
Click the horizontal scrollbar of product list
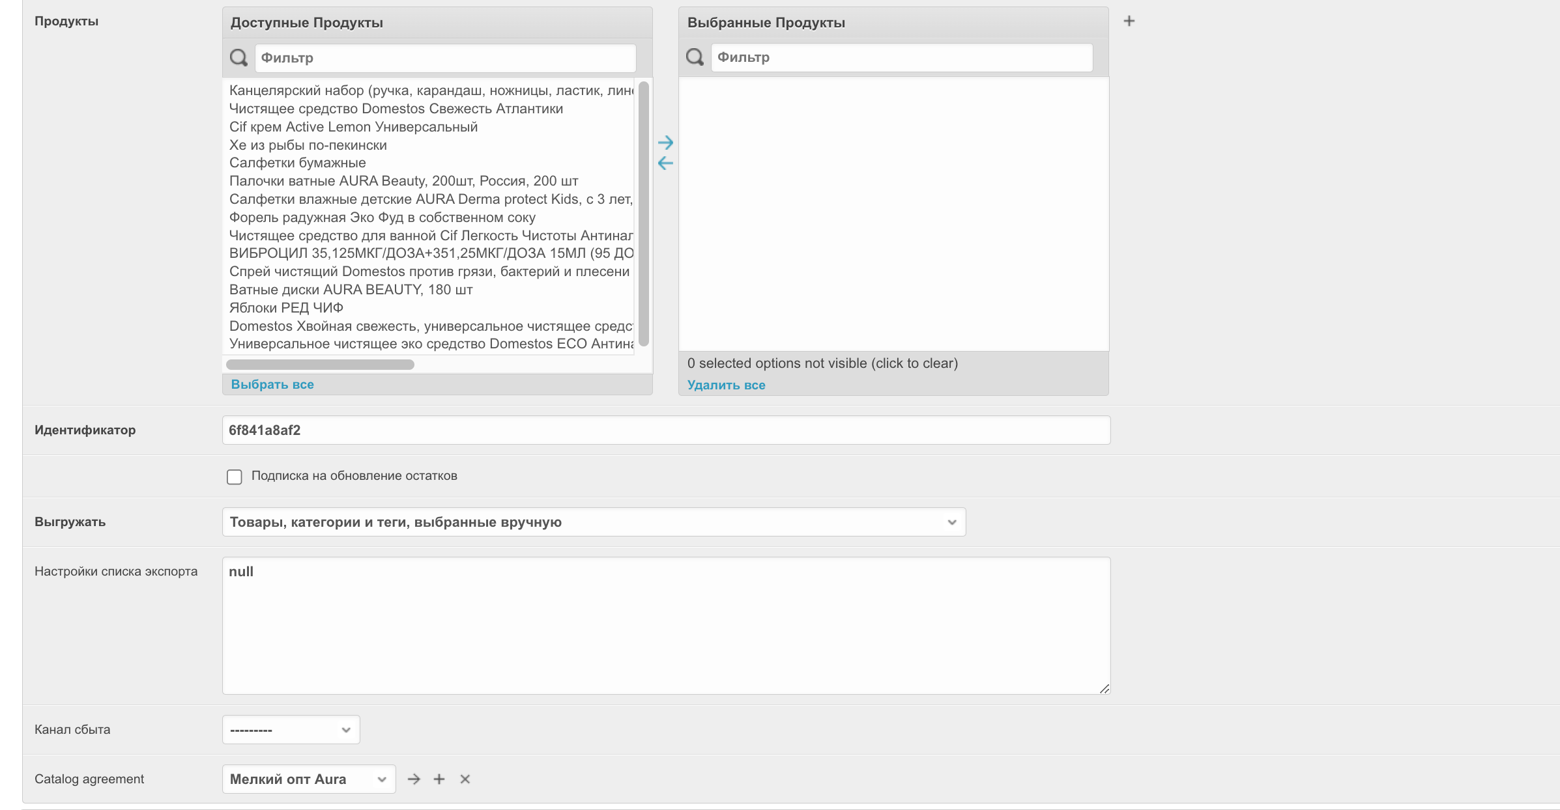[x=320, y=365]
